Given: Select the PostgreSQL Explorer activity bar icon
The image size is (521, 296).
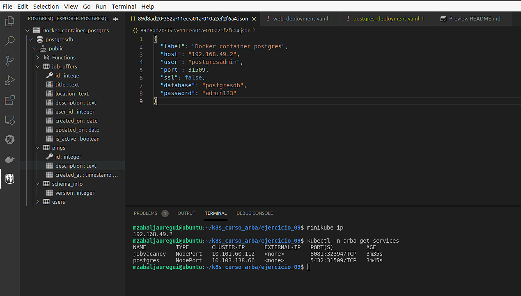Looking at the screenshot, I should coord(9,179).
